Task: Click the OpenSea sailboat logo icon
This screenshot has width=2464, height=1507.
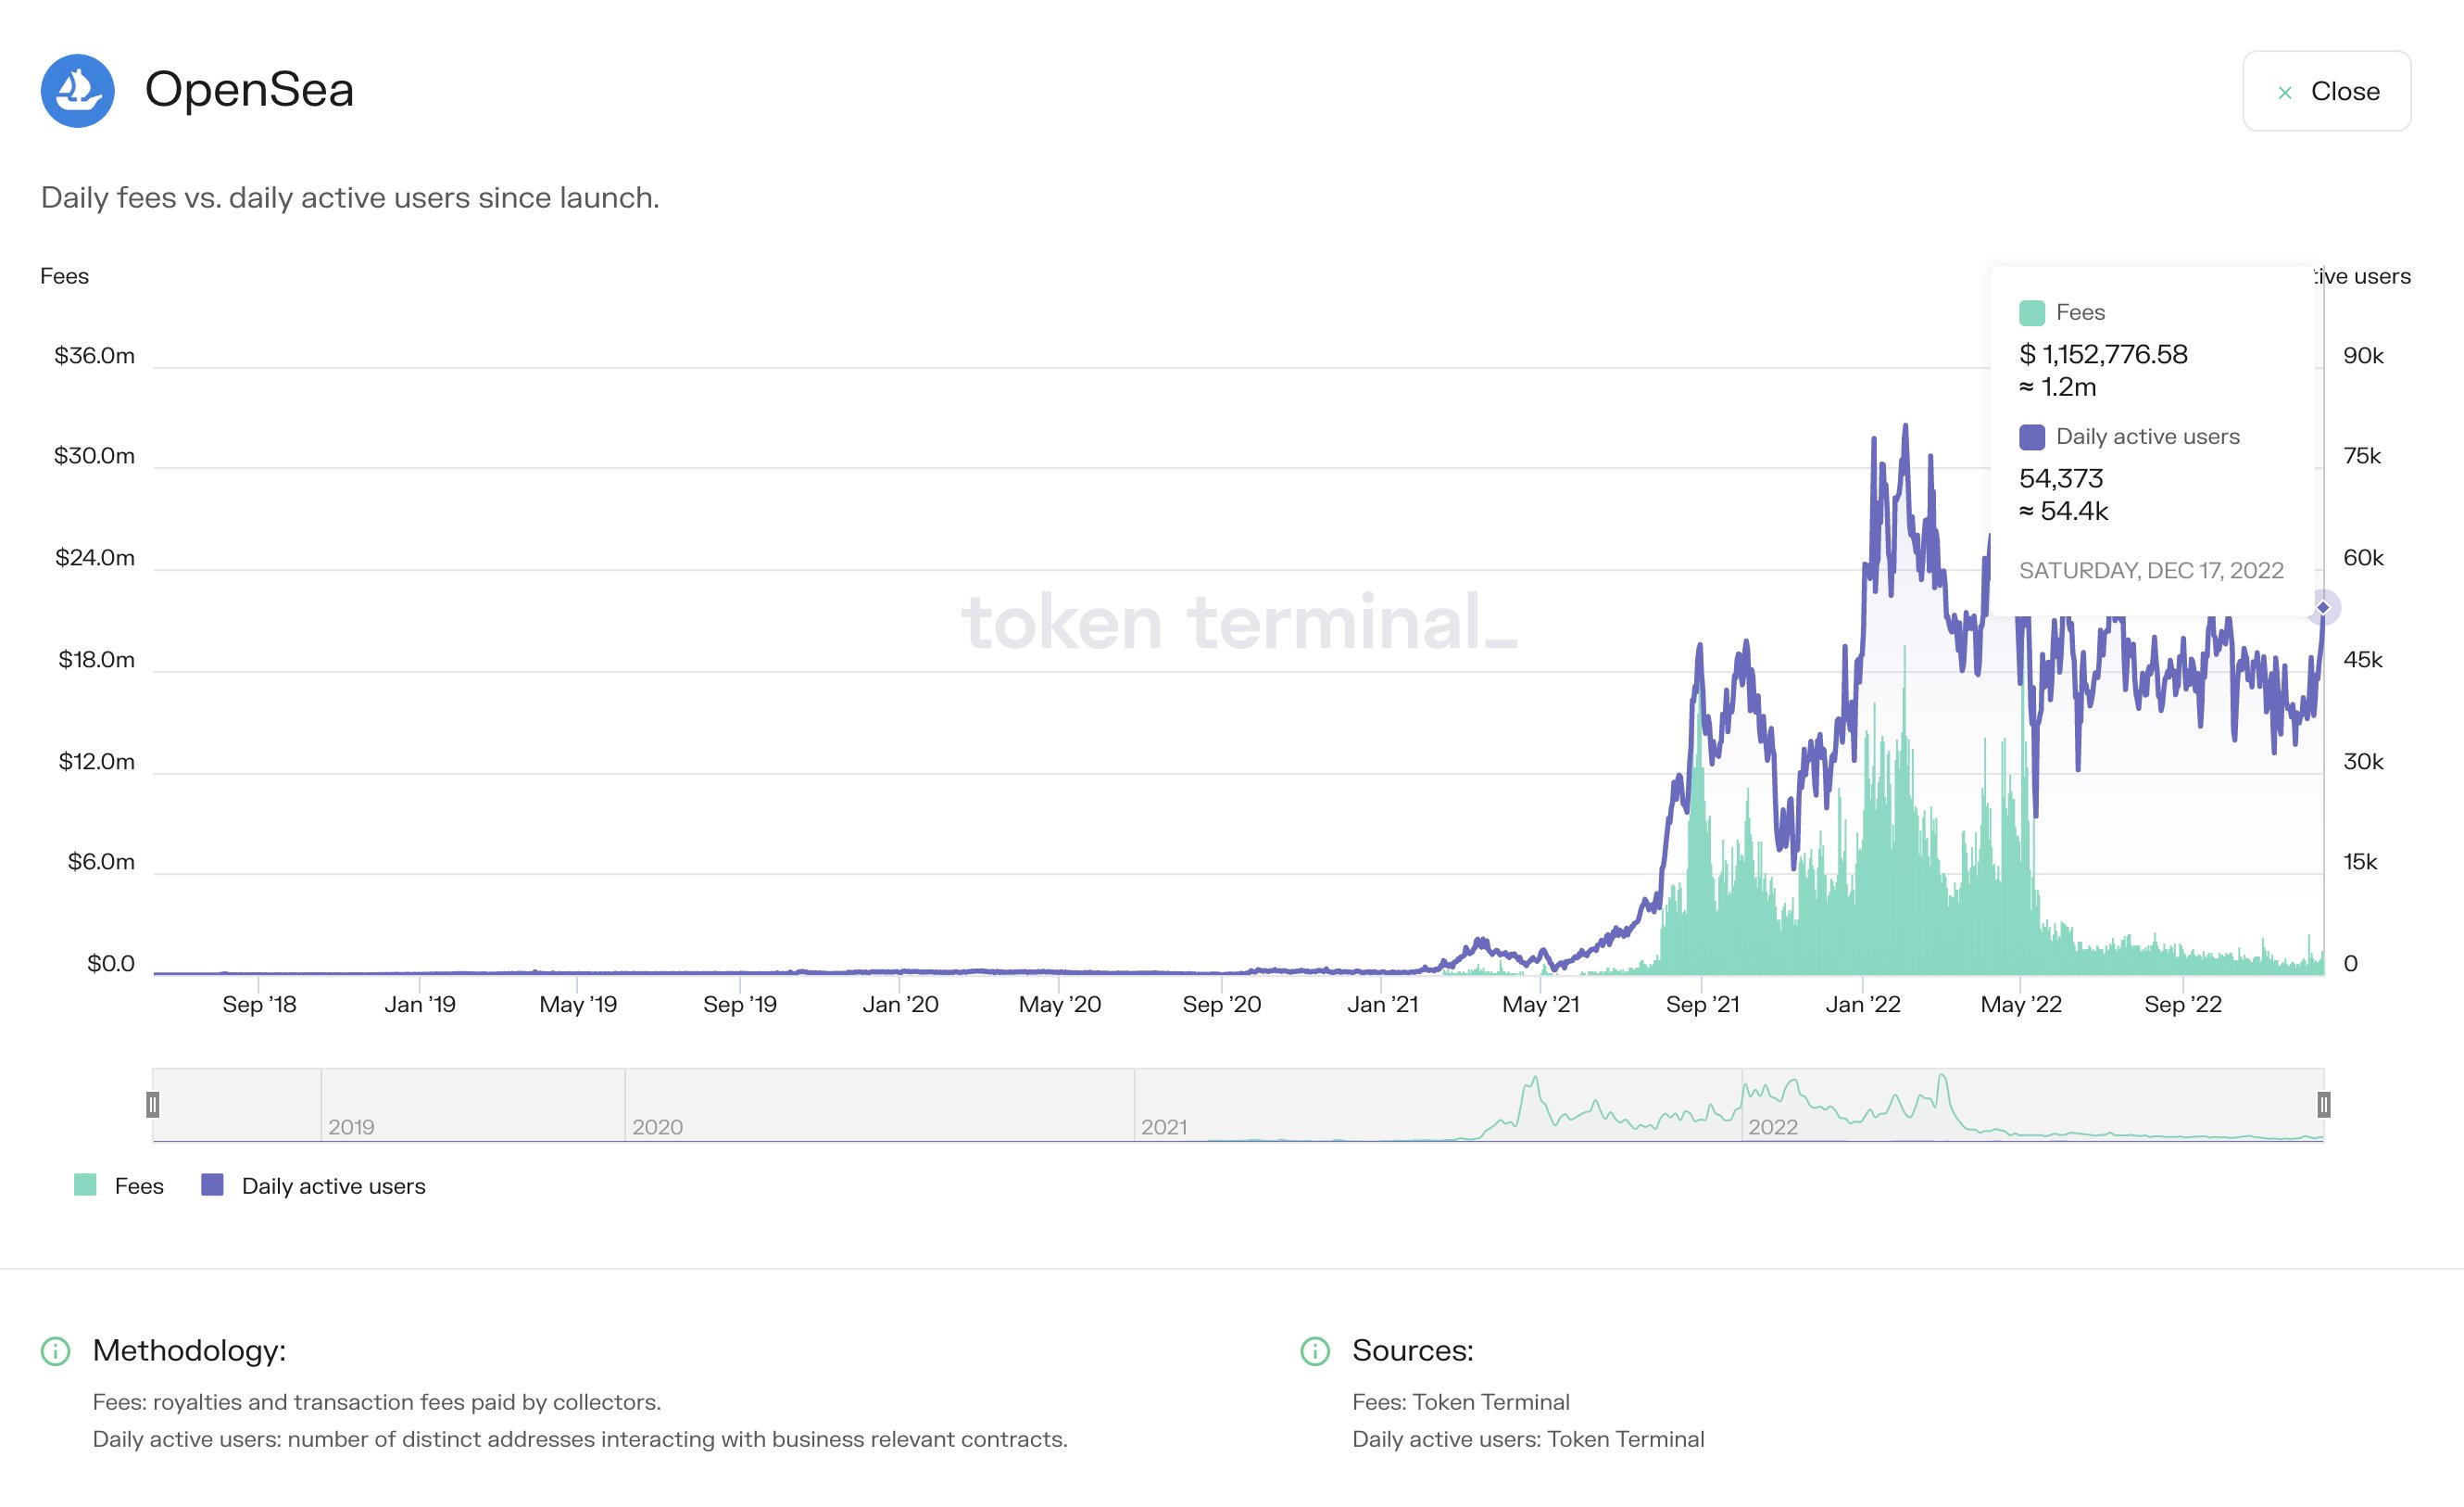Action: pyautogui.click(x=80, y=90)
